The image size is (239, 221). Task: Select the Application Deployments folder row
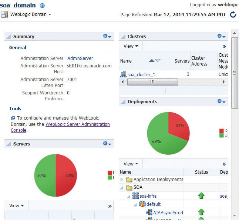click(174, 180)
